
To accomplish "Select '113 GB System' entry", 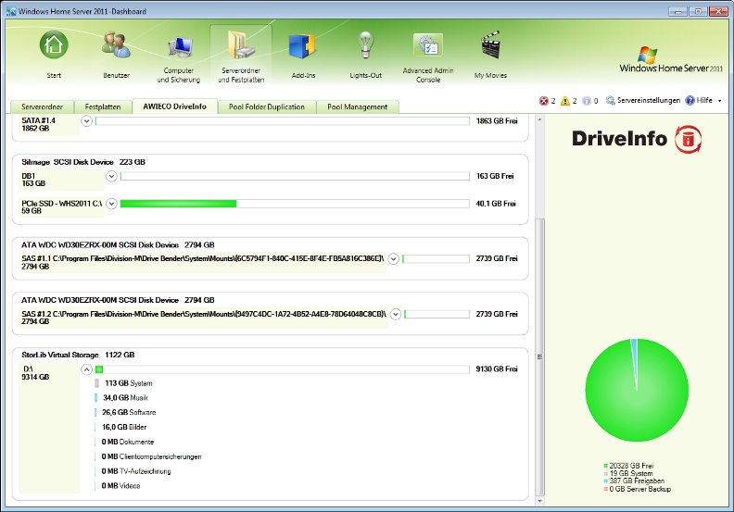I will (124, 383).
